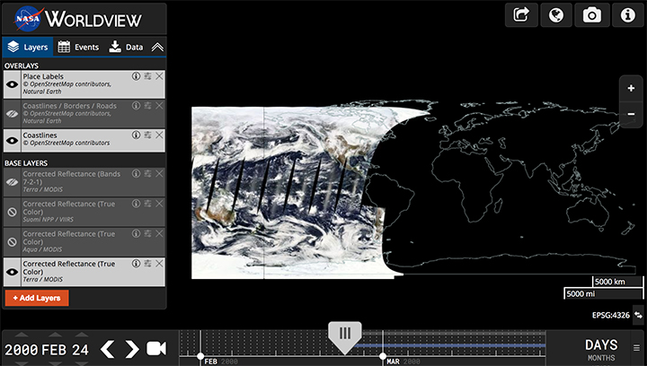
Task: Switch to the Events tab
Action: coord(78,47)
